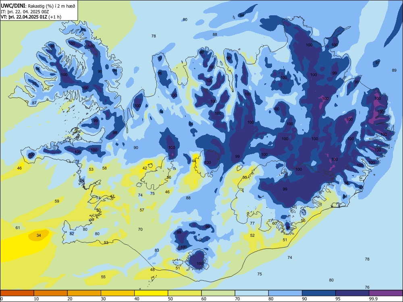Pick the bright yellow 40–50 legend swatch
This screenshot has width=403, height=302.
[151, 293]
